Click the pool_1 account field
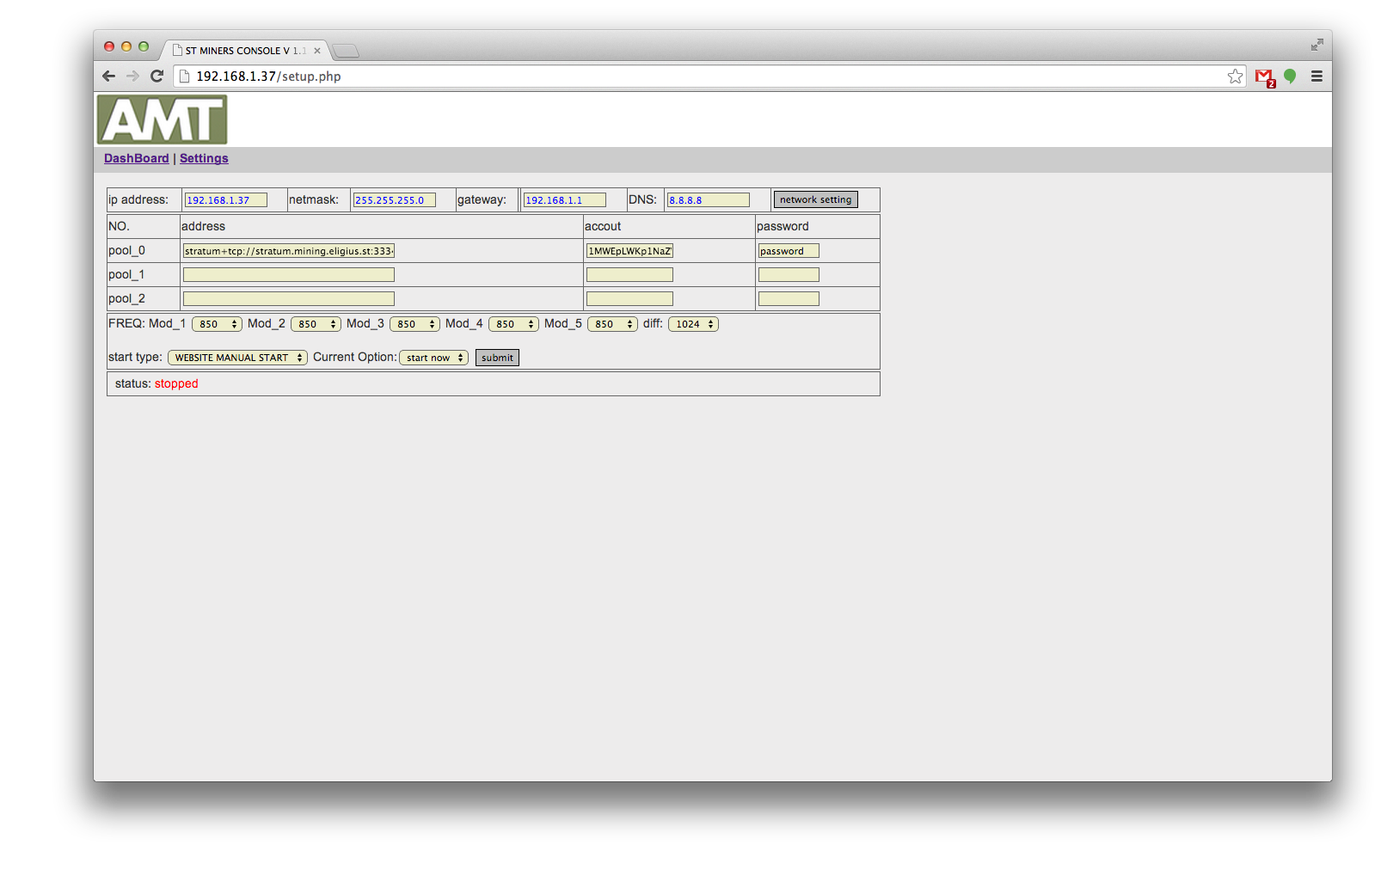Viewport: 1381px width, 894px height. 629,275
